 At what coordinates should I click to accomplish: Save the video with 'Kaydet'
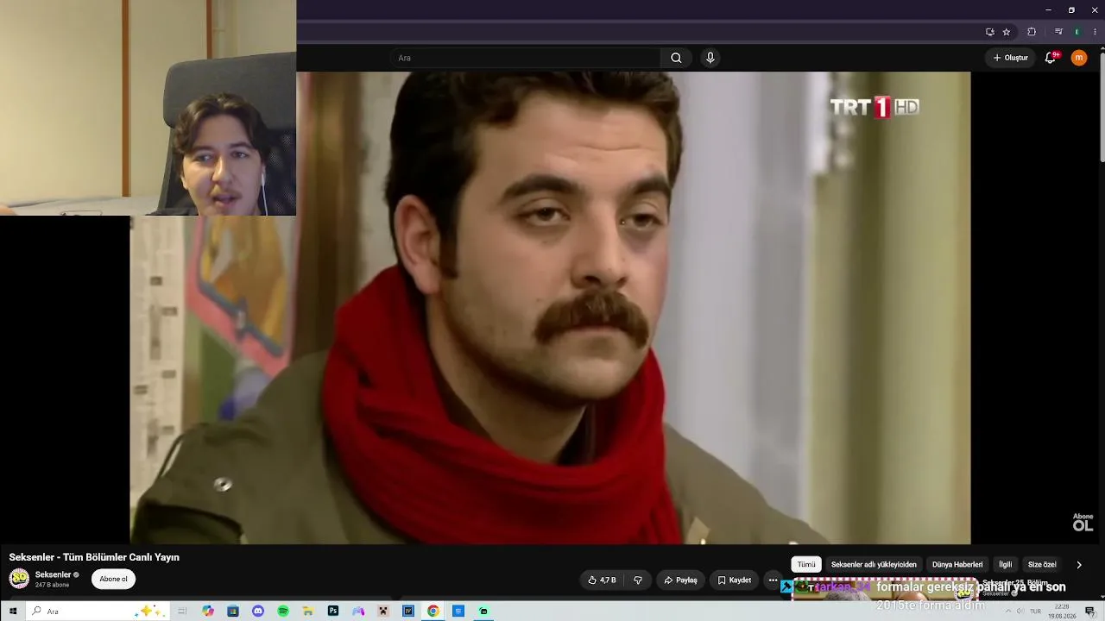735,580
